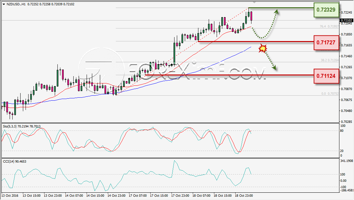Click the 17 Oct 07:00 time label
The height and width of the screenshot is (200, 354).
coord(137,195)
